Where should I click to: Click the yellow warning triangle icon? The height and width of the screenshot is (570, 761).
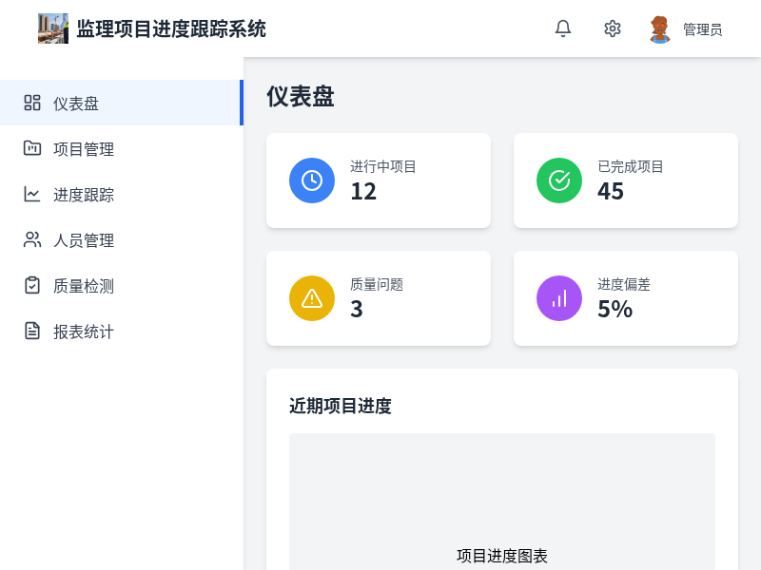coord(312,298)
